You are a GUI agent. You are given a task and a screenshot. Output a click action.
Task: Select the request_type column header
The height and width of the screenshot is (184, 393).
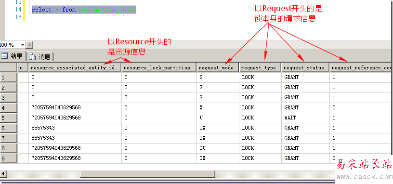tap(260, 67)
